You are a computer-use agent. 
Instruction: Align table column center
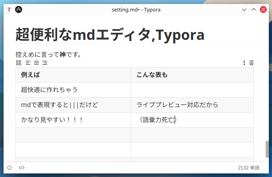[x=36, y=62]
